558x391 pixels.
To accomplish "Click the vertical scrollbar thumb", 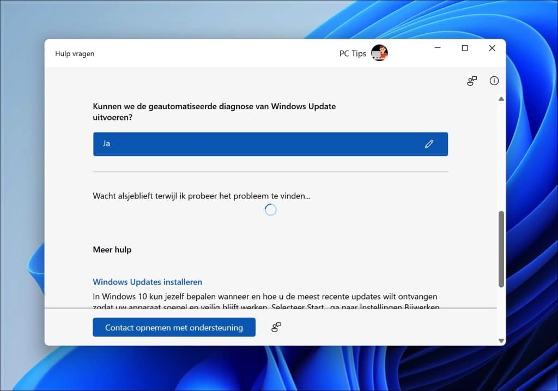I will coord(501,248).
